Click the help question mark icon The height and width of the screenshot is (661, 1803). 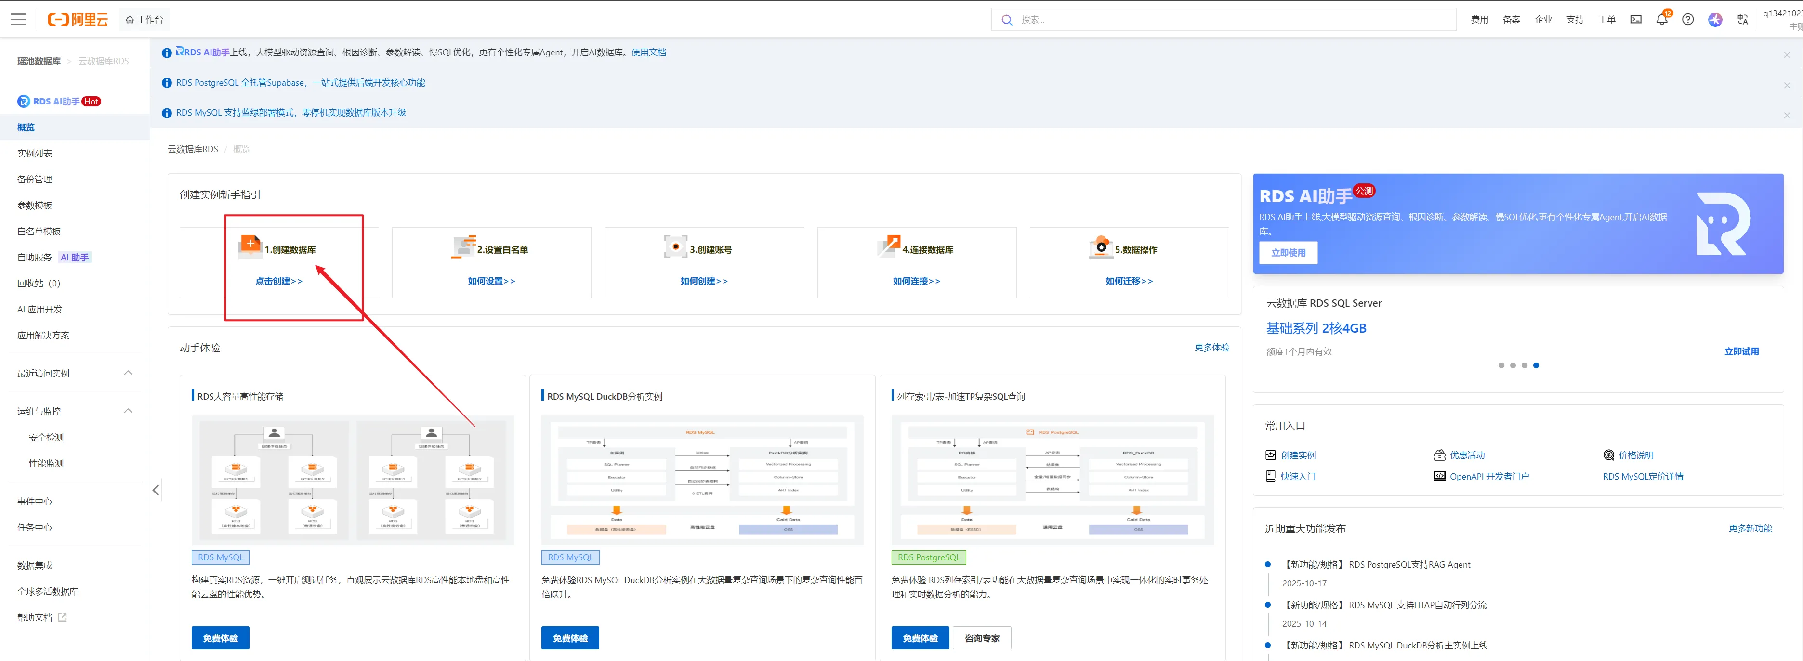coord(1687,20)
